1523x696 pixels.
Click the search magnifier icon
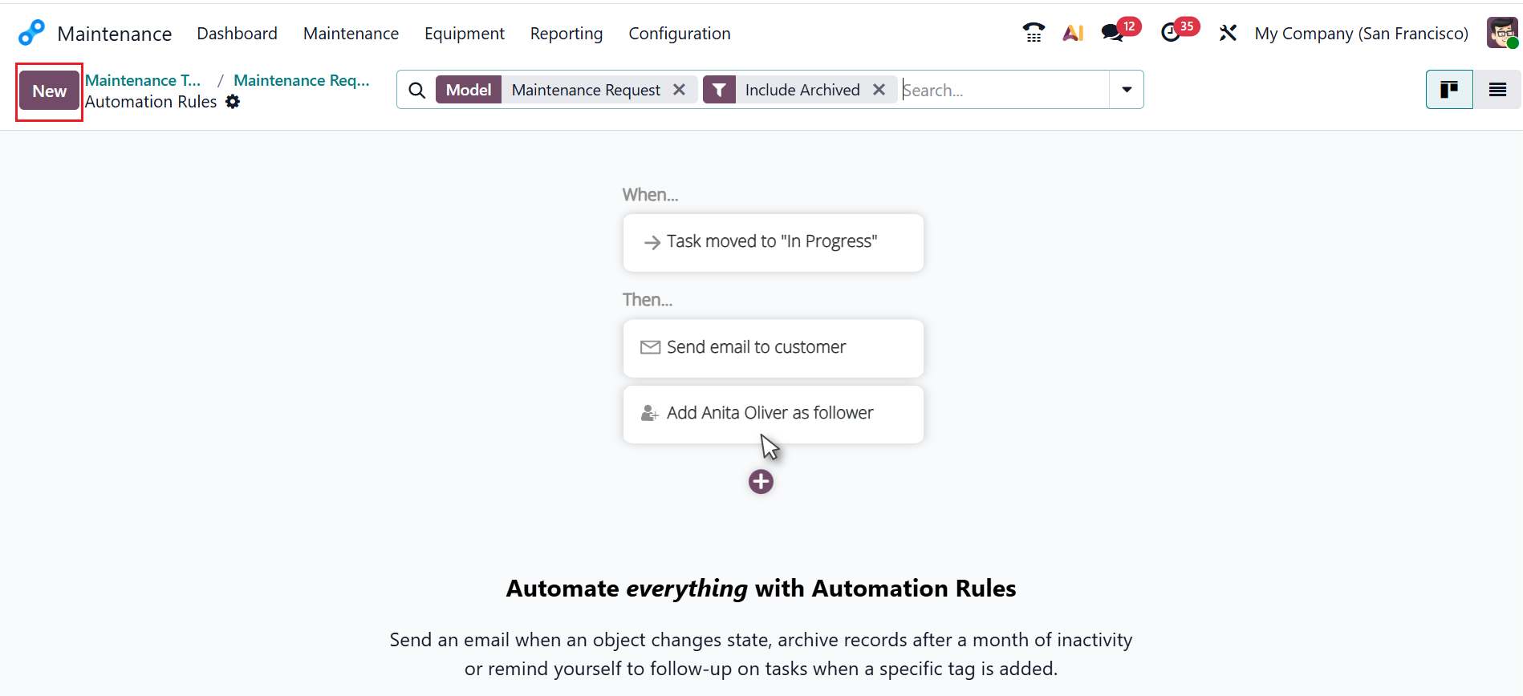tap(417, 90)
